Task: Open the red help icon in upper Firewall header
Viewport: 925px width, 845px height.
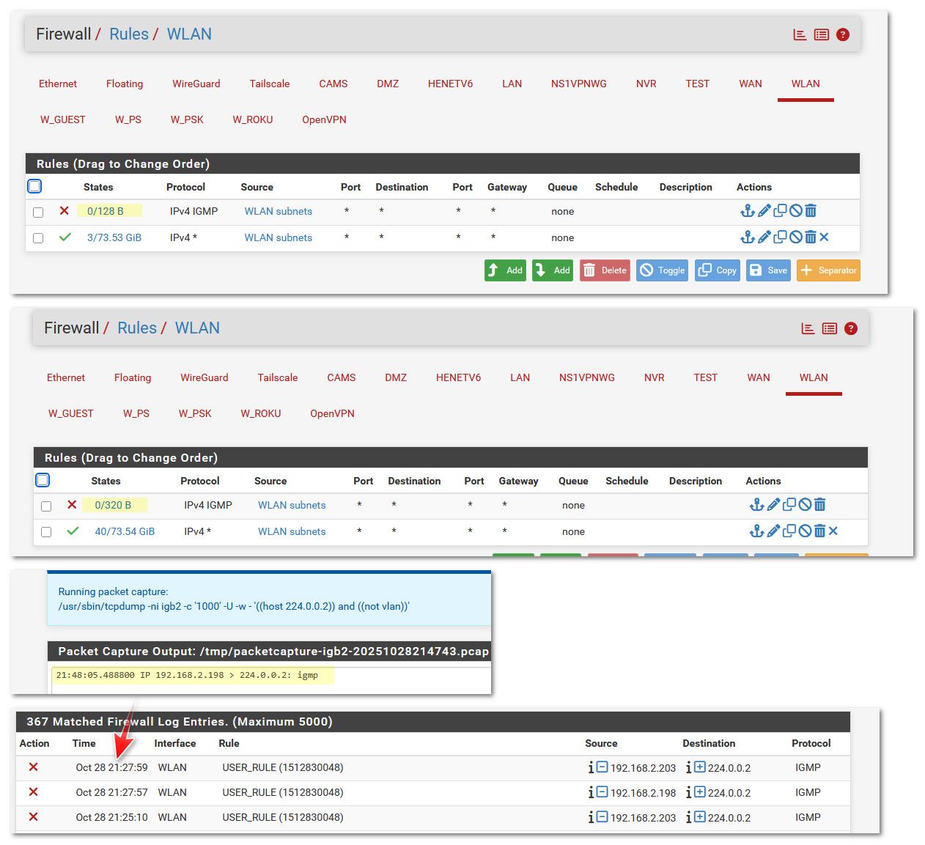Action: pos(843,34)
